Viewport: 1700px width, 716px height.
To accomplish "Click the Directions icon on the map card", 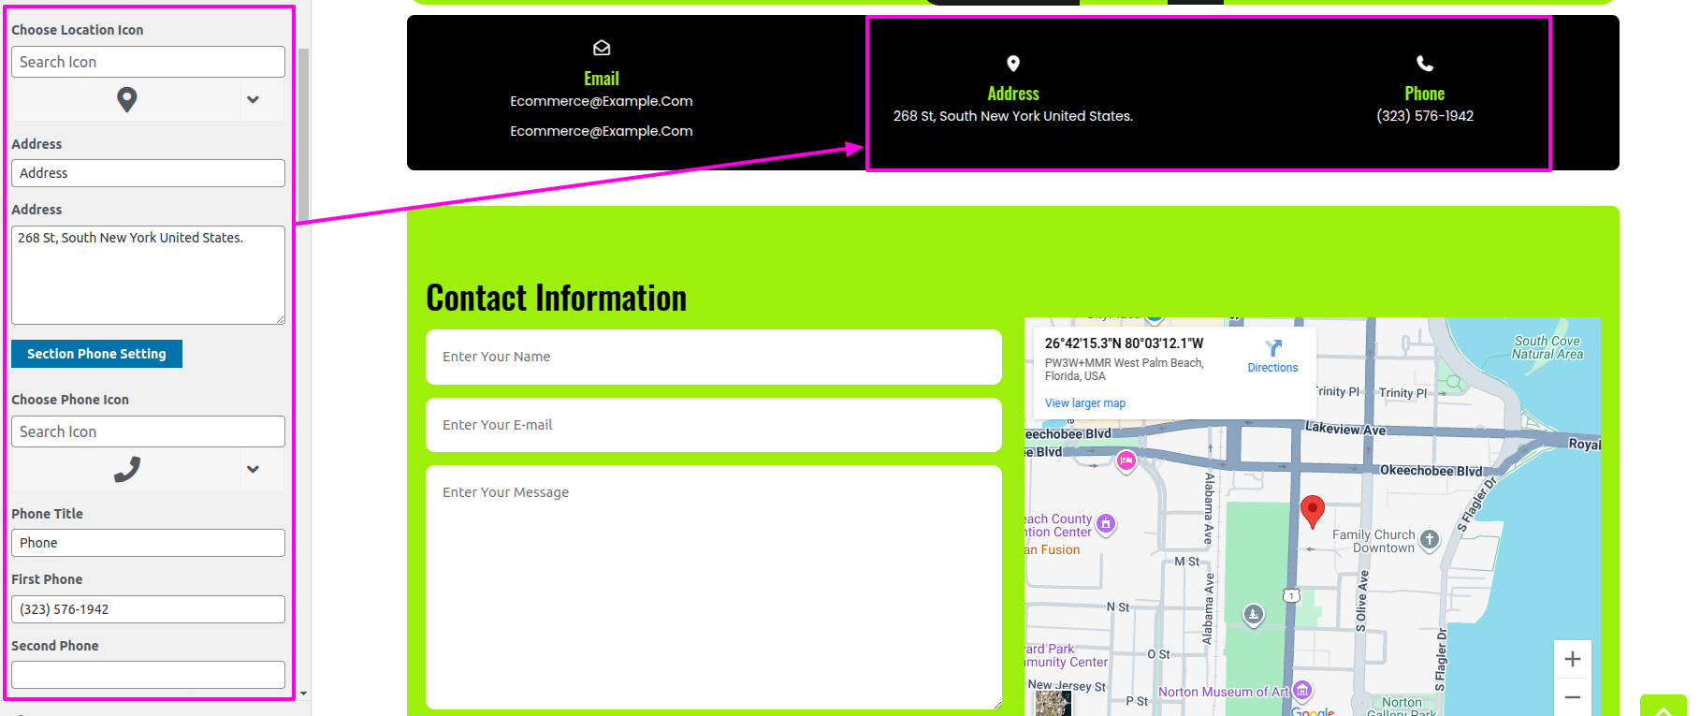I will 1272,348.
